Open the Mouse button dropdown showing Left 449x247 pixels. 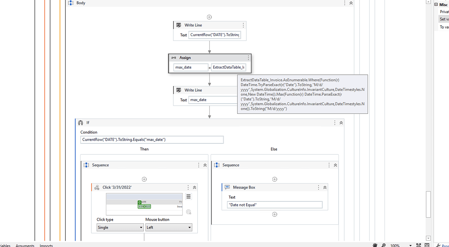pyautogui.click(x=169, y=227)
